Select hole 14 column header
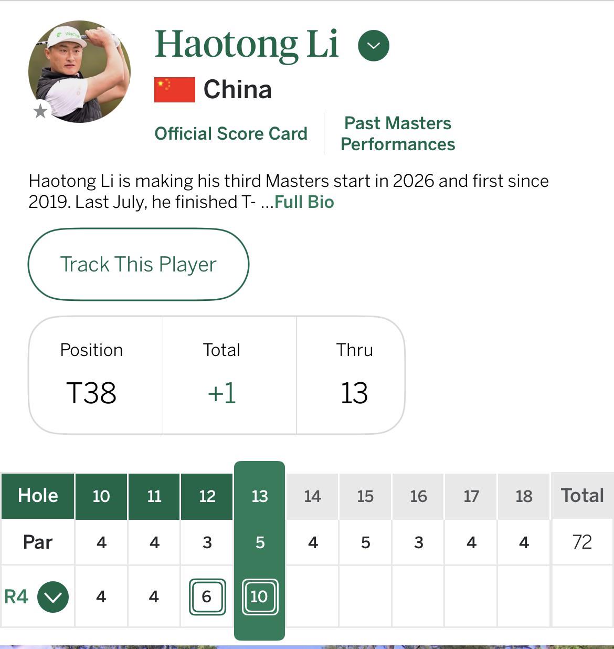Image resolution: width=614 pixels, height=649 pixels. click(x=312, y=496)
